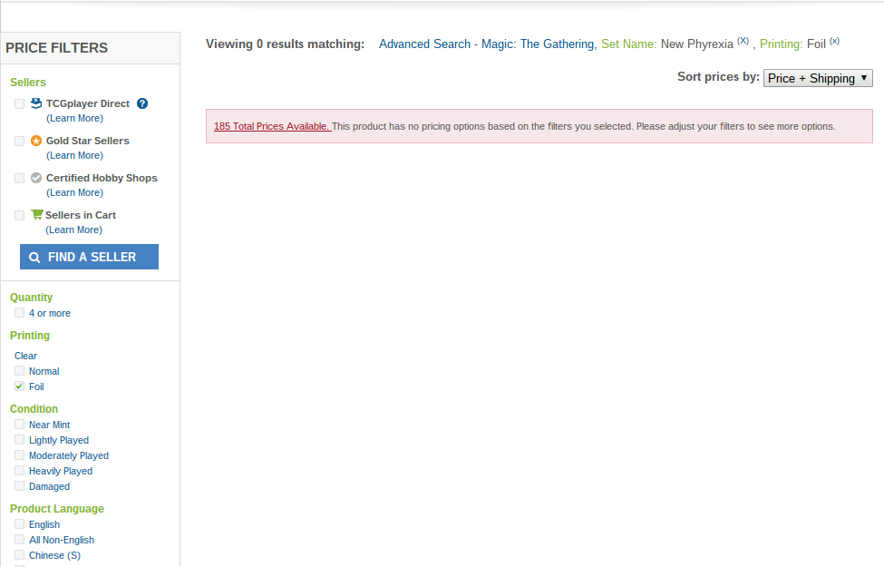Enable the Certified Hobby Shops checkbox
Image resolution: width=884 pixels, height=567 pixels.
[x=20, y=179]
